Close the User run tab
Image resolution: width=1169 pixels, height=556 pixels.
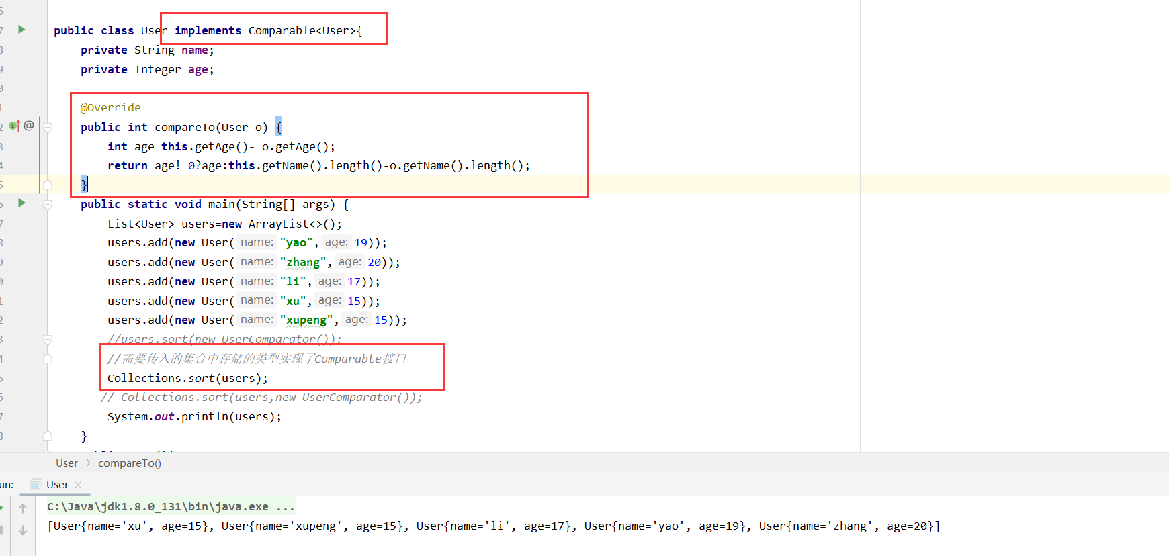[x=78, y=485]
